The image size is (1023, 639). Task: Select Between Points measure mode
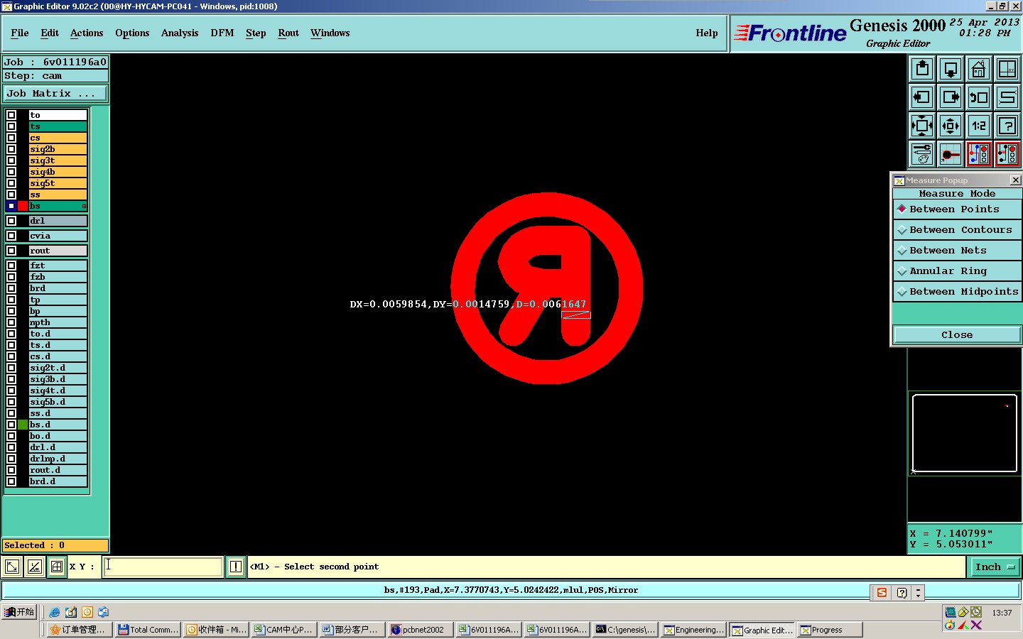pos(957,209)
